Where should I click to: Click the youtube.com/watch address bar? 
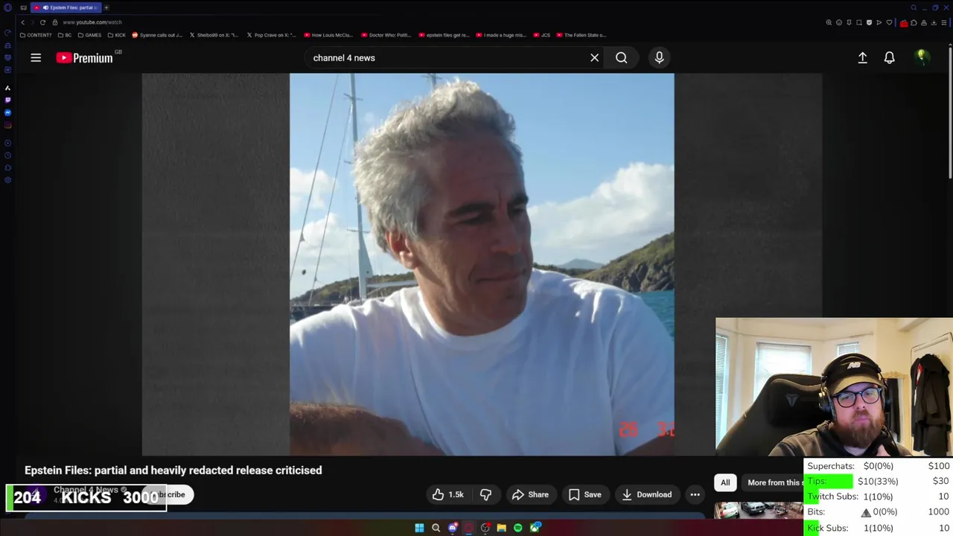[92, 22]
